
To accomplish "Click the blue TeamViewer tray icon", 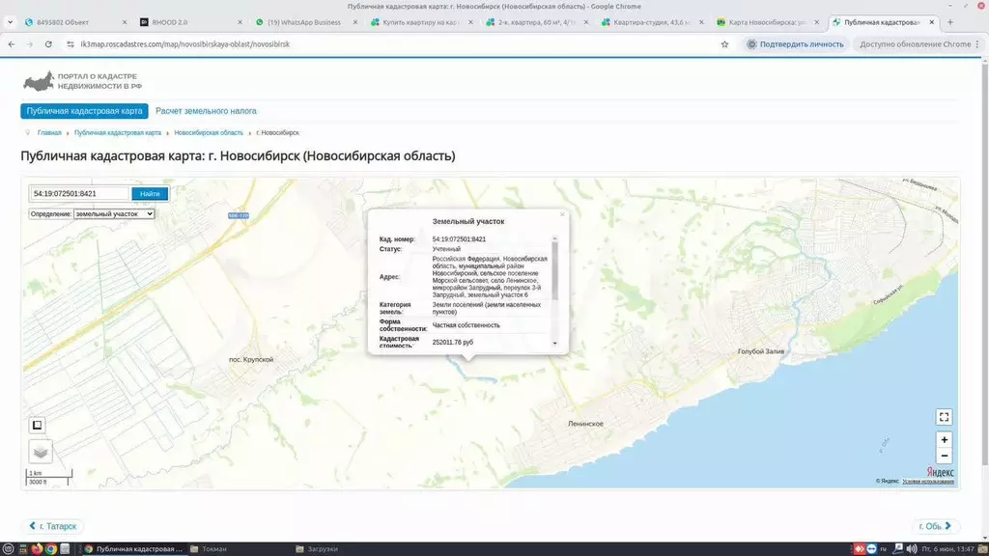I will [x=871, y=549].
